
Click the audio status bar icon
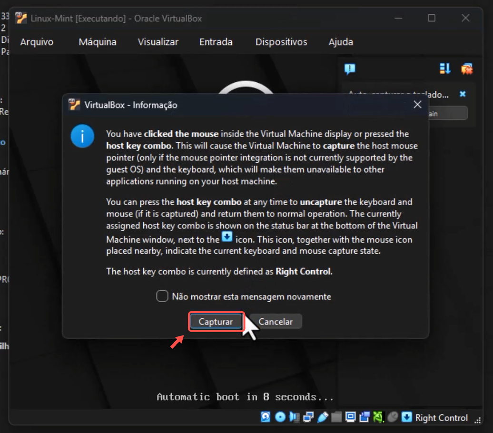(x=294, y=417)
